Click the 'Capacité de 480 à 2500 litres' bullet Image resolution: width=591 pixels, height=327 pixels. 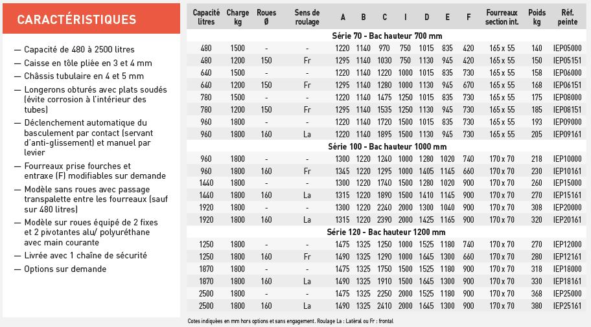tap(79, 49)
